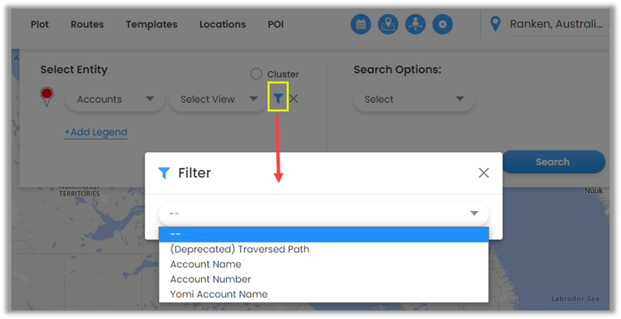Choose Account Name from filter list
This screenshot has width=621, height=319.
tap(206, 264)
